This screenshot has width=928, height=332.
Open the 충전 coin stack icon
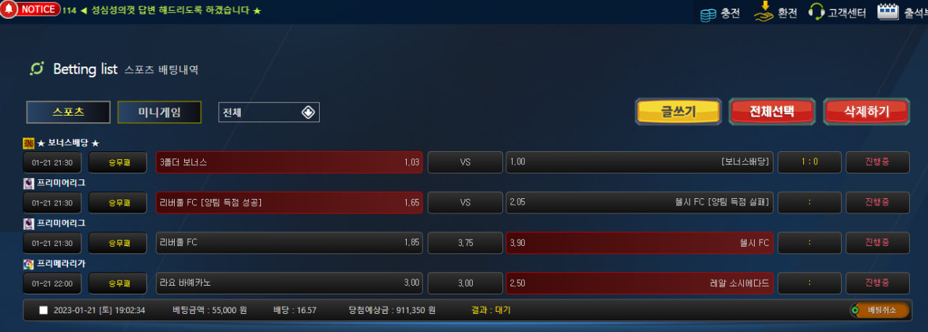pos(708,13)
